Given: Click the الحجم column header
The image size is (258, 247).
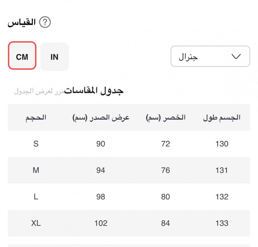Looking at the screenshot, I should 36,118.
